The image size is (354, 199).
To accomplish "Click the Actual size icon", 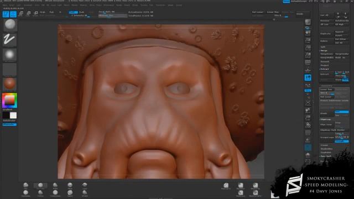I will point(308,48).
